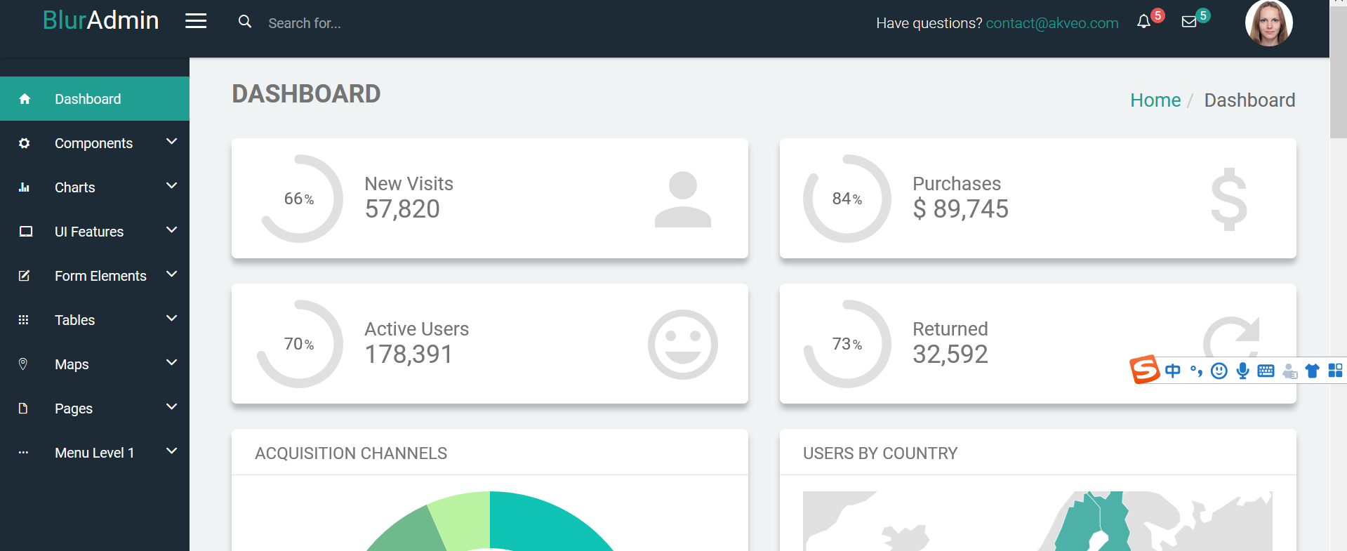Click the search magnifier icon
1347x551 pixels.
pyautogui.click(x=245, y=22)
